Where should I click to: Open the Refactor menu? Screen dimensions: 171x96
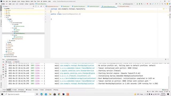tap(28, 1)
